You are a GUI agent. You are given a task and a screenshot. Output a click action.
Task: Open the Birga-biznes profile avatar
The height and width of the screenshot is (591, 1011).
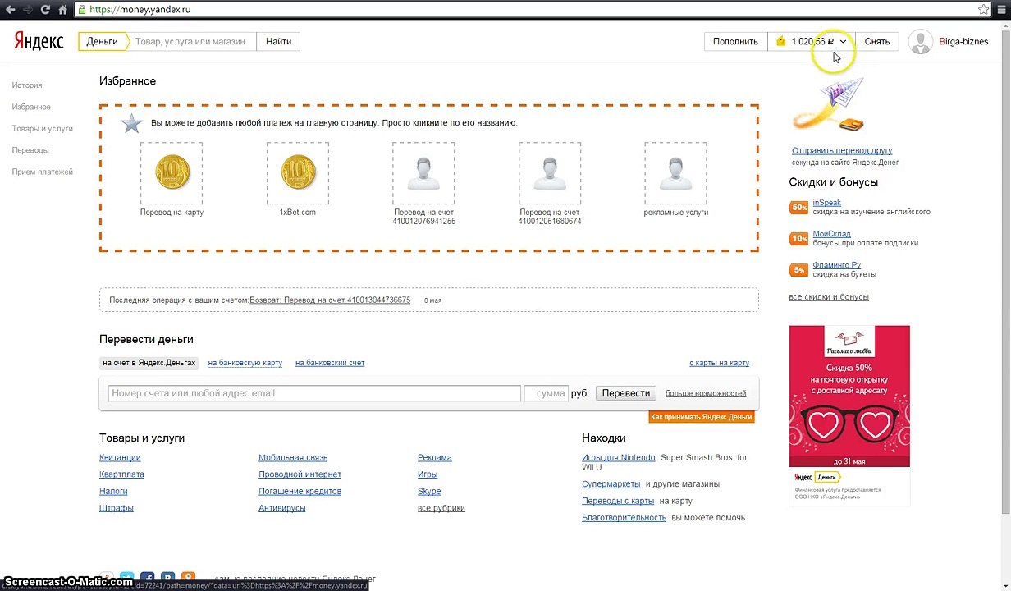[921, 41]
